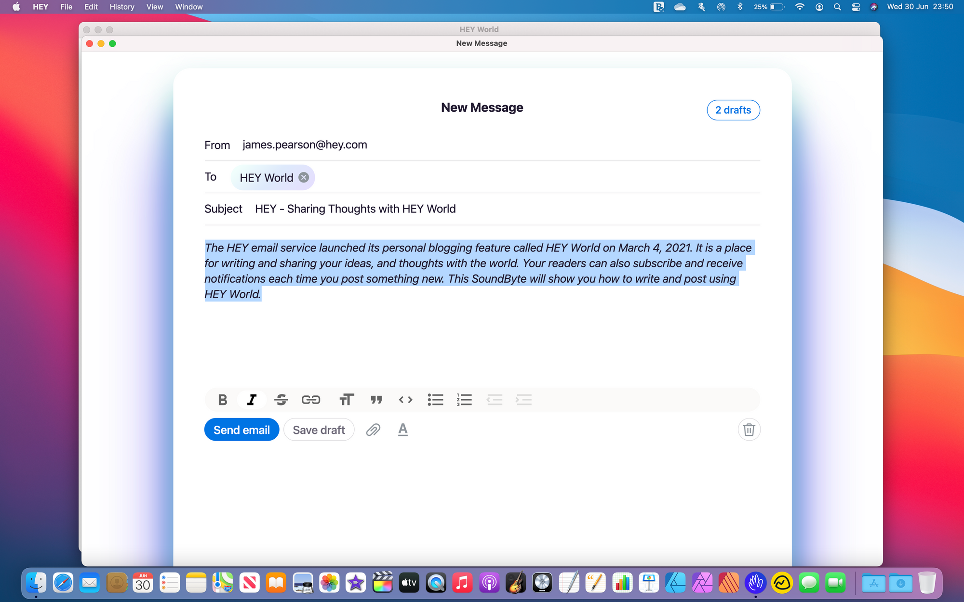Format selection as code

[405, 399]
